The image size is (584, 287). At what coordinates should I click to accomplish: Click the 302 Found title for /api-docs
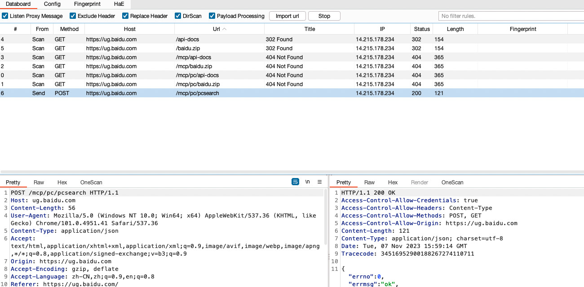[279, 39]
